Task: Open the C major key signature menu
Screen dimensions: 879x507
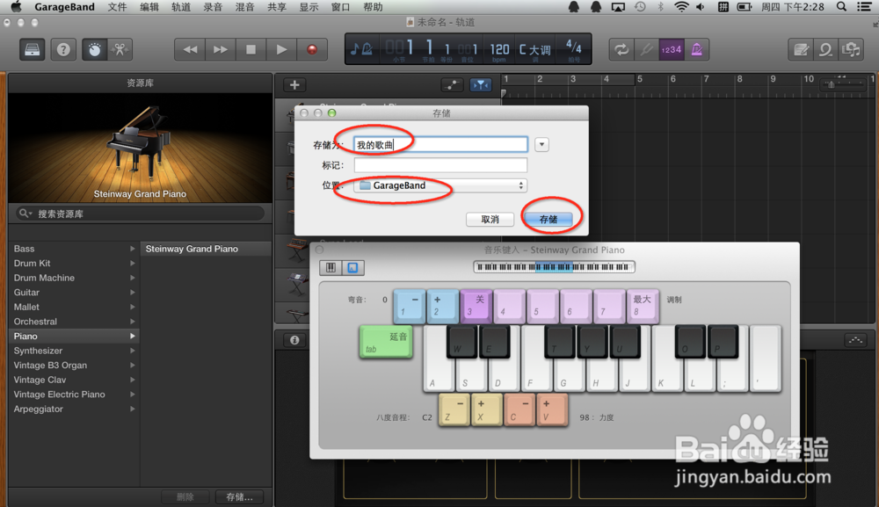Action: pos(534,50)
